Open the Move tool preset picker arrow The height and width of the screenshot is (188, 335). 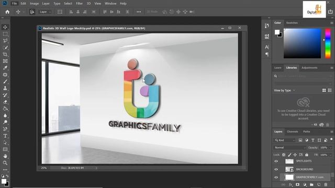24,12
